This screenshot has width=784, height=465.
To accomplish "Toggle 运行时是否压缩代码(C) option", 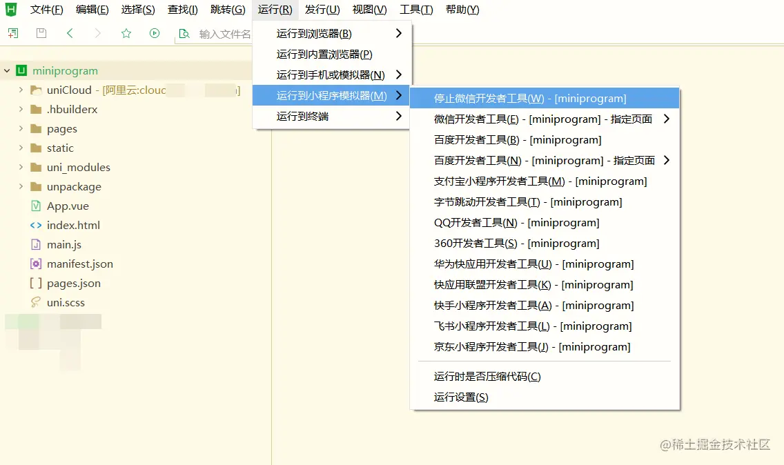I will point(545,377).
